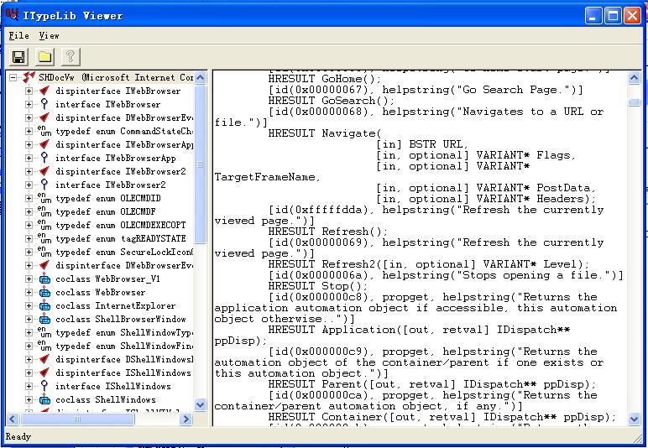
Task: Open the File menu
Action: point(19,35)
